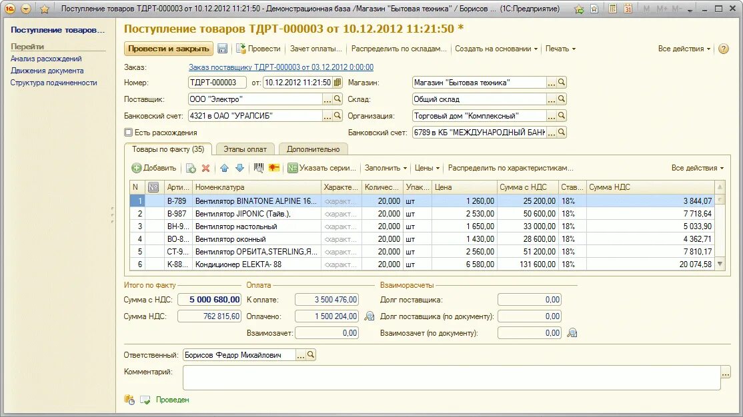Viewport: 743px width, 417px height.
Task: Move row up with the blue up arrow
Action: pyautogui.click(x=225, y=168)
